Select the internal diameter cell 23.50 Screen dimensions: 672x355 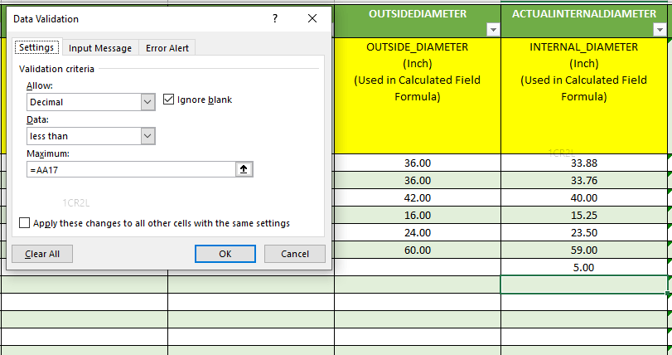coord(583,232)
